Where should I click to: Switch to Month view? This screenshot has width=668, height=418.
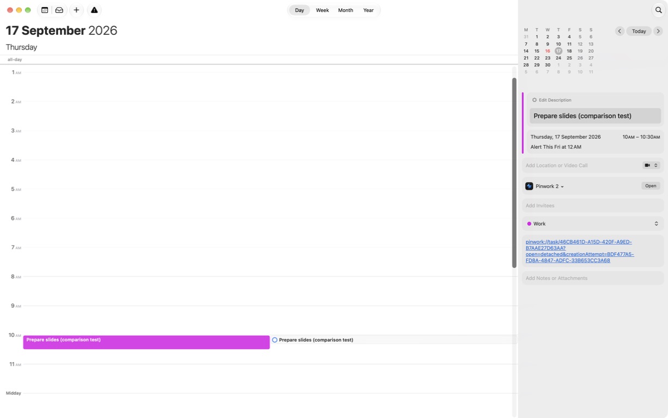click(345, 10)
